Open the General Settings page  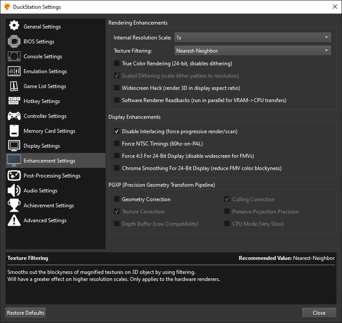56,26
